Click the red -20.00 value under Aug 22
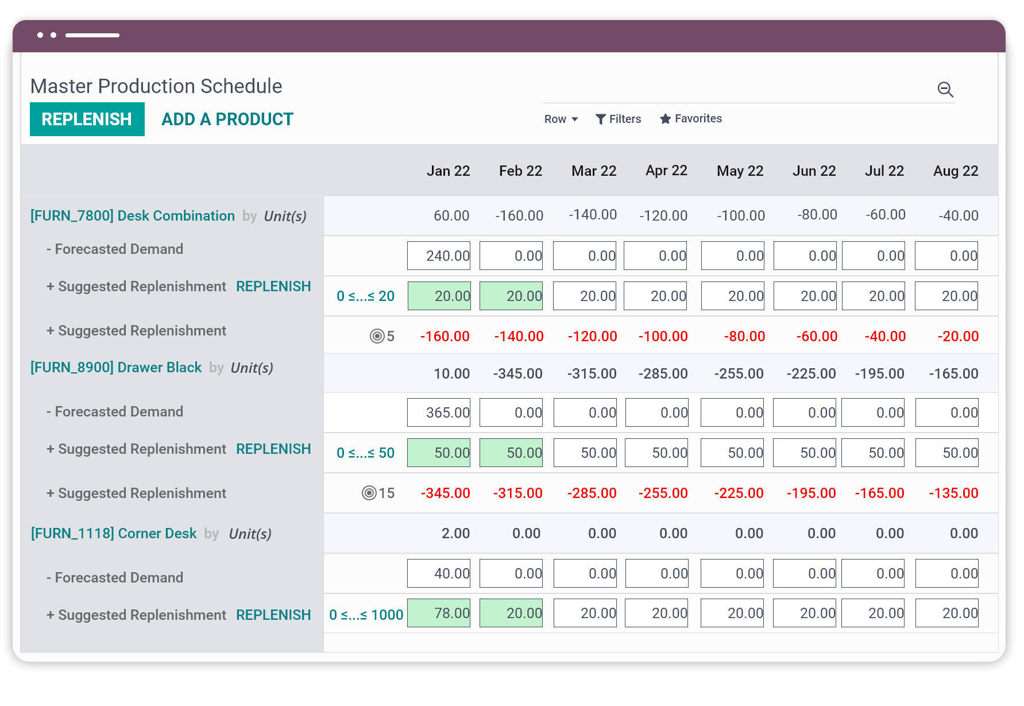 (958, 336)
